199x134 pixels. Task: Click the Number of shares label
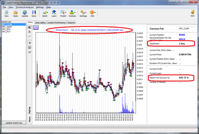pyautogui.click(x=157, y=82)
